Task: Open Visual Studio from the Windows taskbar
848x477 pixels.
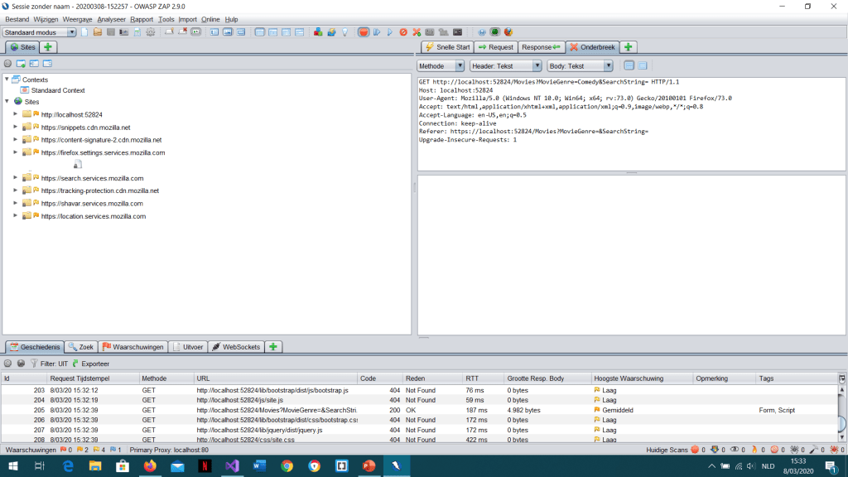Action: 232,466
